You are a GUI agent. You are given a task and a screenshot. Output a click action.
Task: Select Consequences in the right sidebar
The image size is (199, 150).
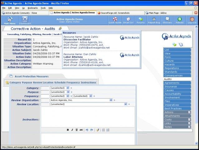click(177, 76)
